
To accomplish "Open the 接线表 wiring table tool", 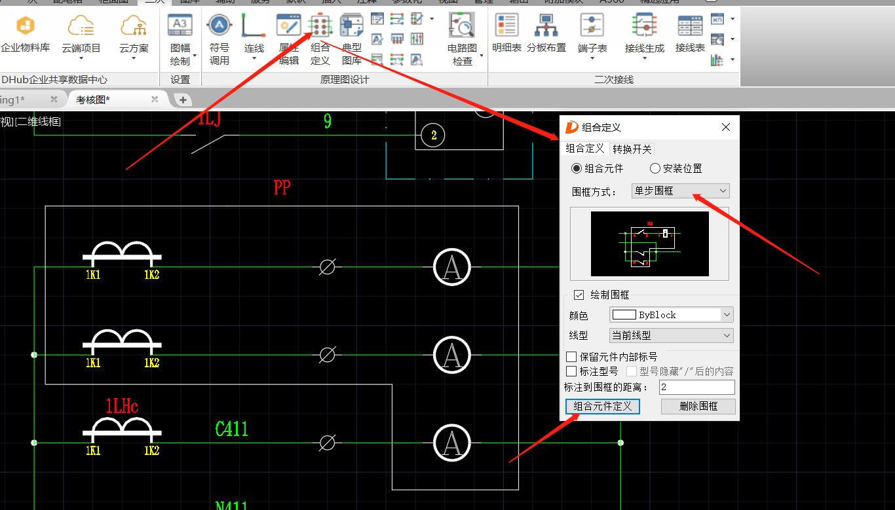I will pos(690,34).
